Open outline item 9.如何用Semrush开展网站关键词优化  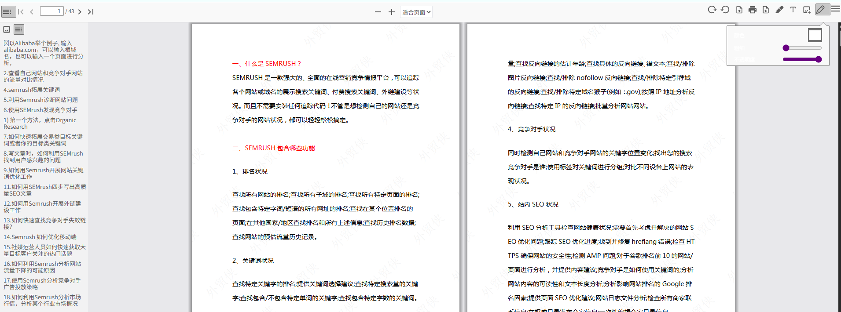pyautogui.click(x=44, y=174)
